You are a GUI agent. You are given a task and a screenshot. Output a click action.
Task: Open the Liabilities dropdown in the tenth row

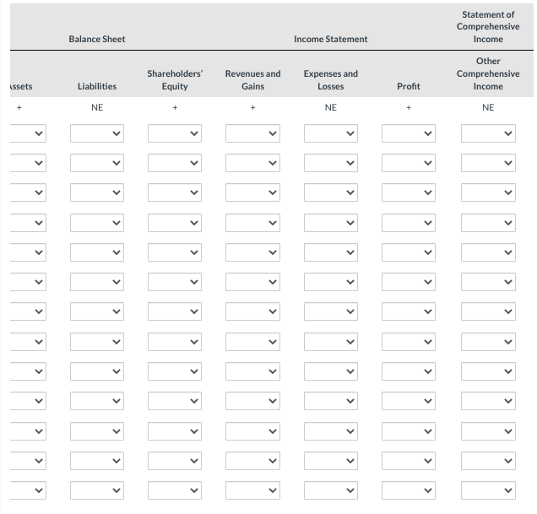point(97,401)
